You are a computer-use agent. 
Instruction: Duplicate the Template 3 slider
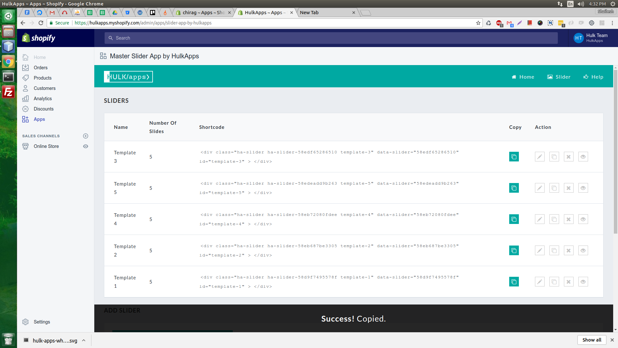pos(554,157)
